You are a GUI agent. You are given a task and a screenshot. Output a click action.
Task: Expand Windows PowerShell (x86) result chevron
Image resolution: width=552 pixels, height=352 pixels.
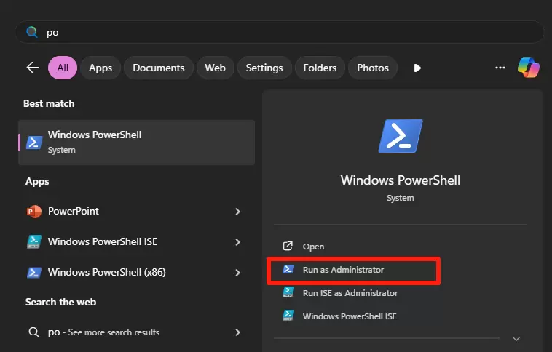(x=237, y=273)
